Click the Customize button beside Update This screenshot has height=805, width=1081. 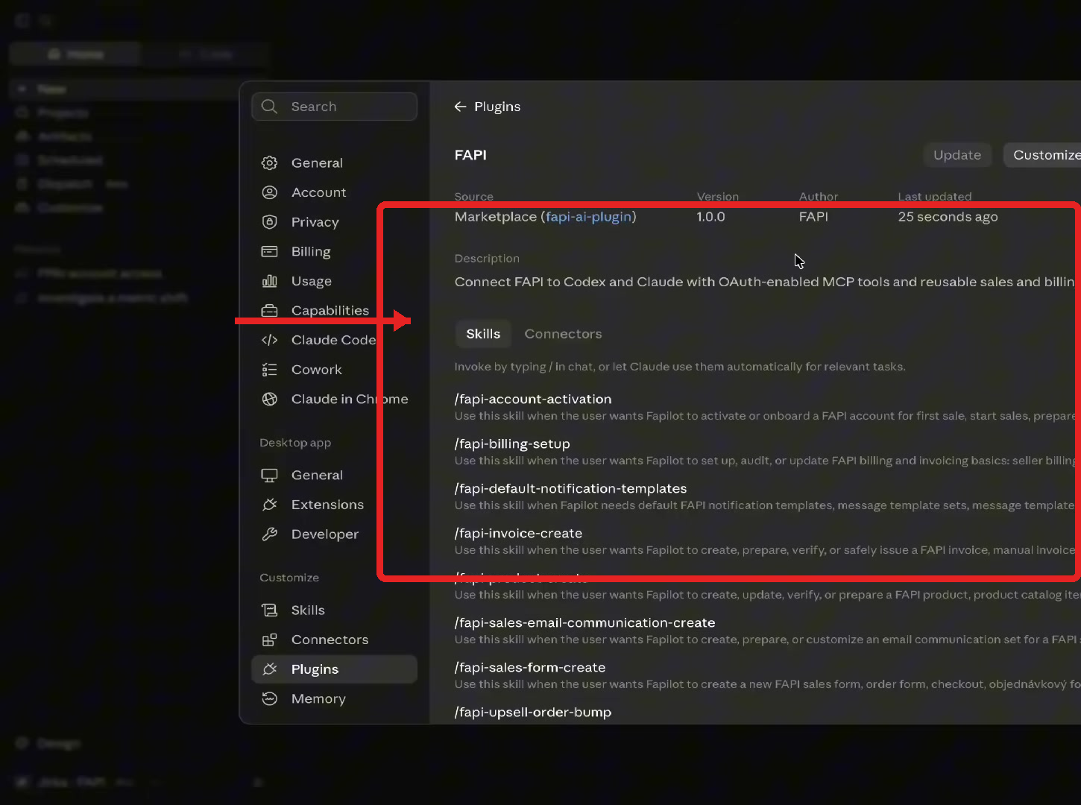(1042, 155)
